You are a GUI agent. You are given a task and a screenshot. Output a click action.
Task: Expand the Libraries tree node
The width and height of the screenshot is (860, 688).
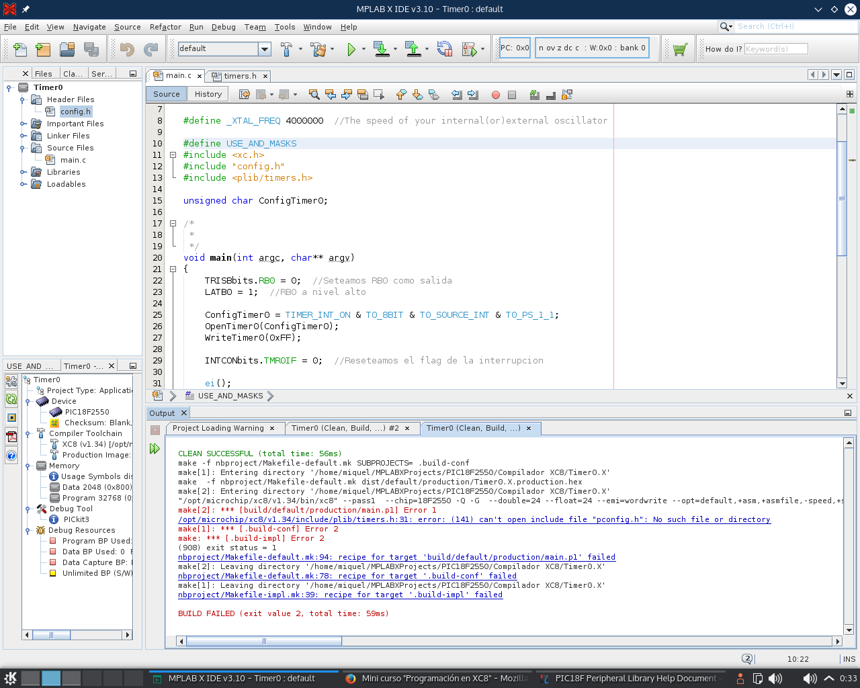click(23, 172)
